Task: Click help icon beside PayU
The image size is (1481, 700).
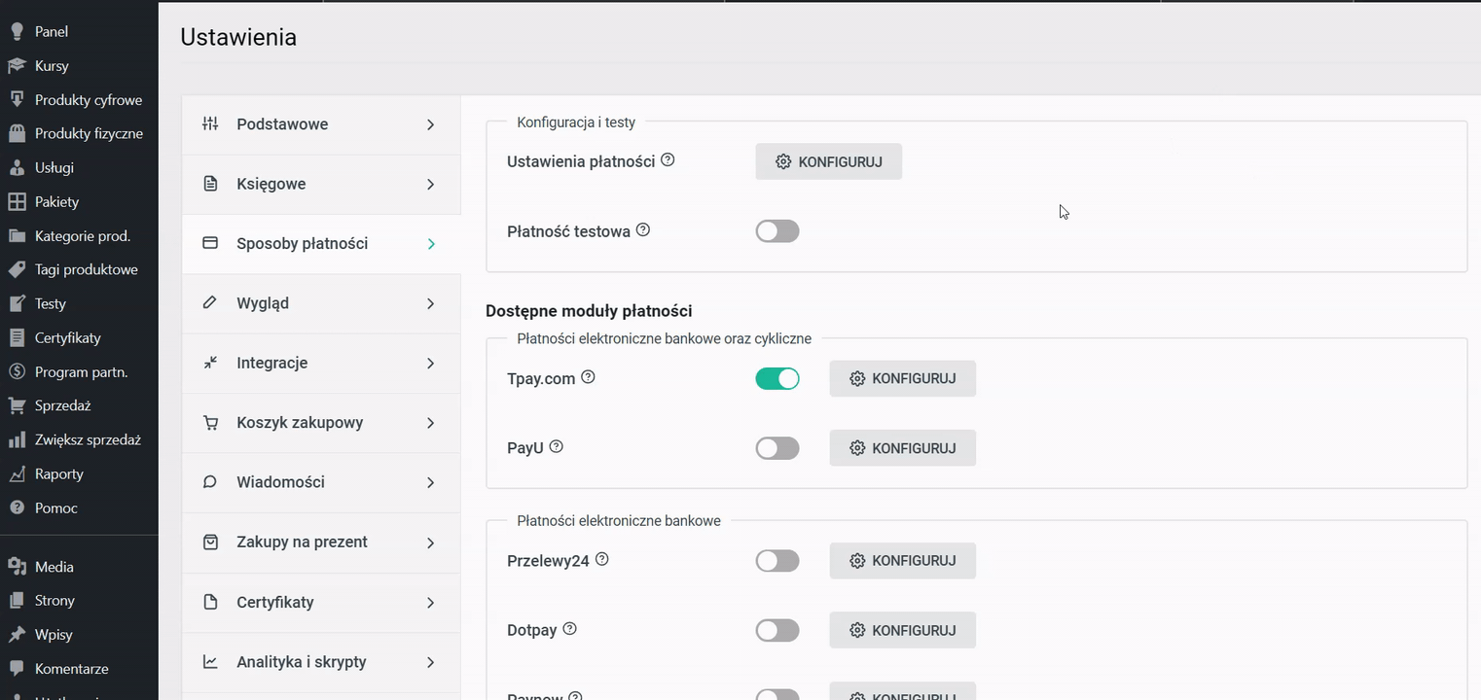Action: pyautogui.click(x=557, y=447)
